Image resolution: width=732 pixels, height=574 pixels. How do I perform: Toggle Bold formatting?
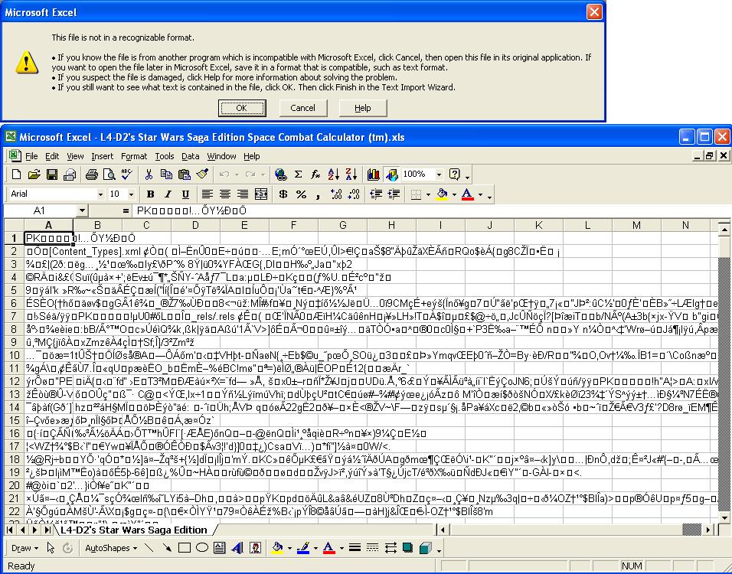click(150, 194)
